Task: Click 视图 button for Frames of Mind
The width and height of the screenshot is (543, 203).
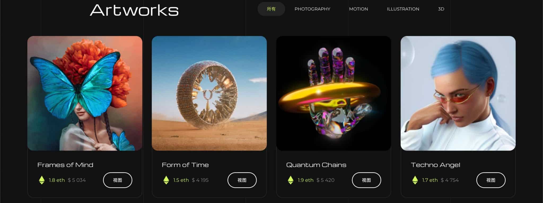Action: coord(118,180)
